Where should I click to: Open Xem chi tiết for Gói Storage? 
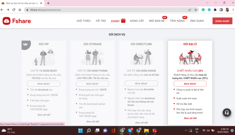point(93,121)
